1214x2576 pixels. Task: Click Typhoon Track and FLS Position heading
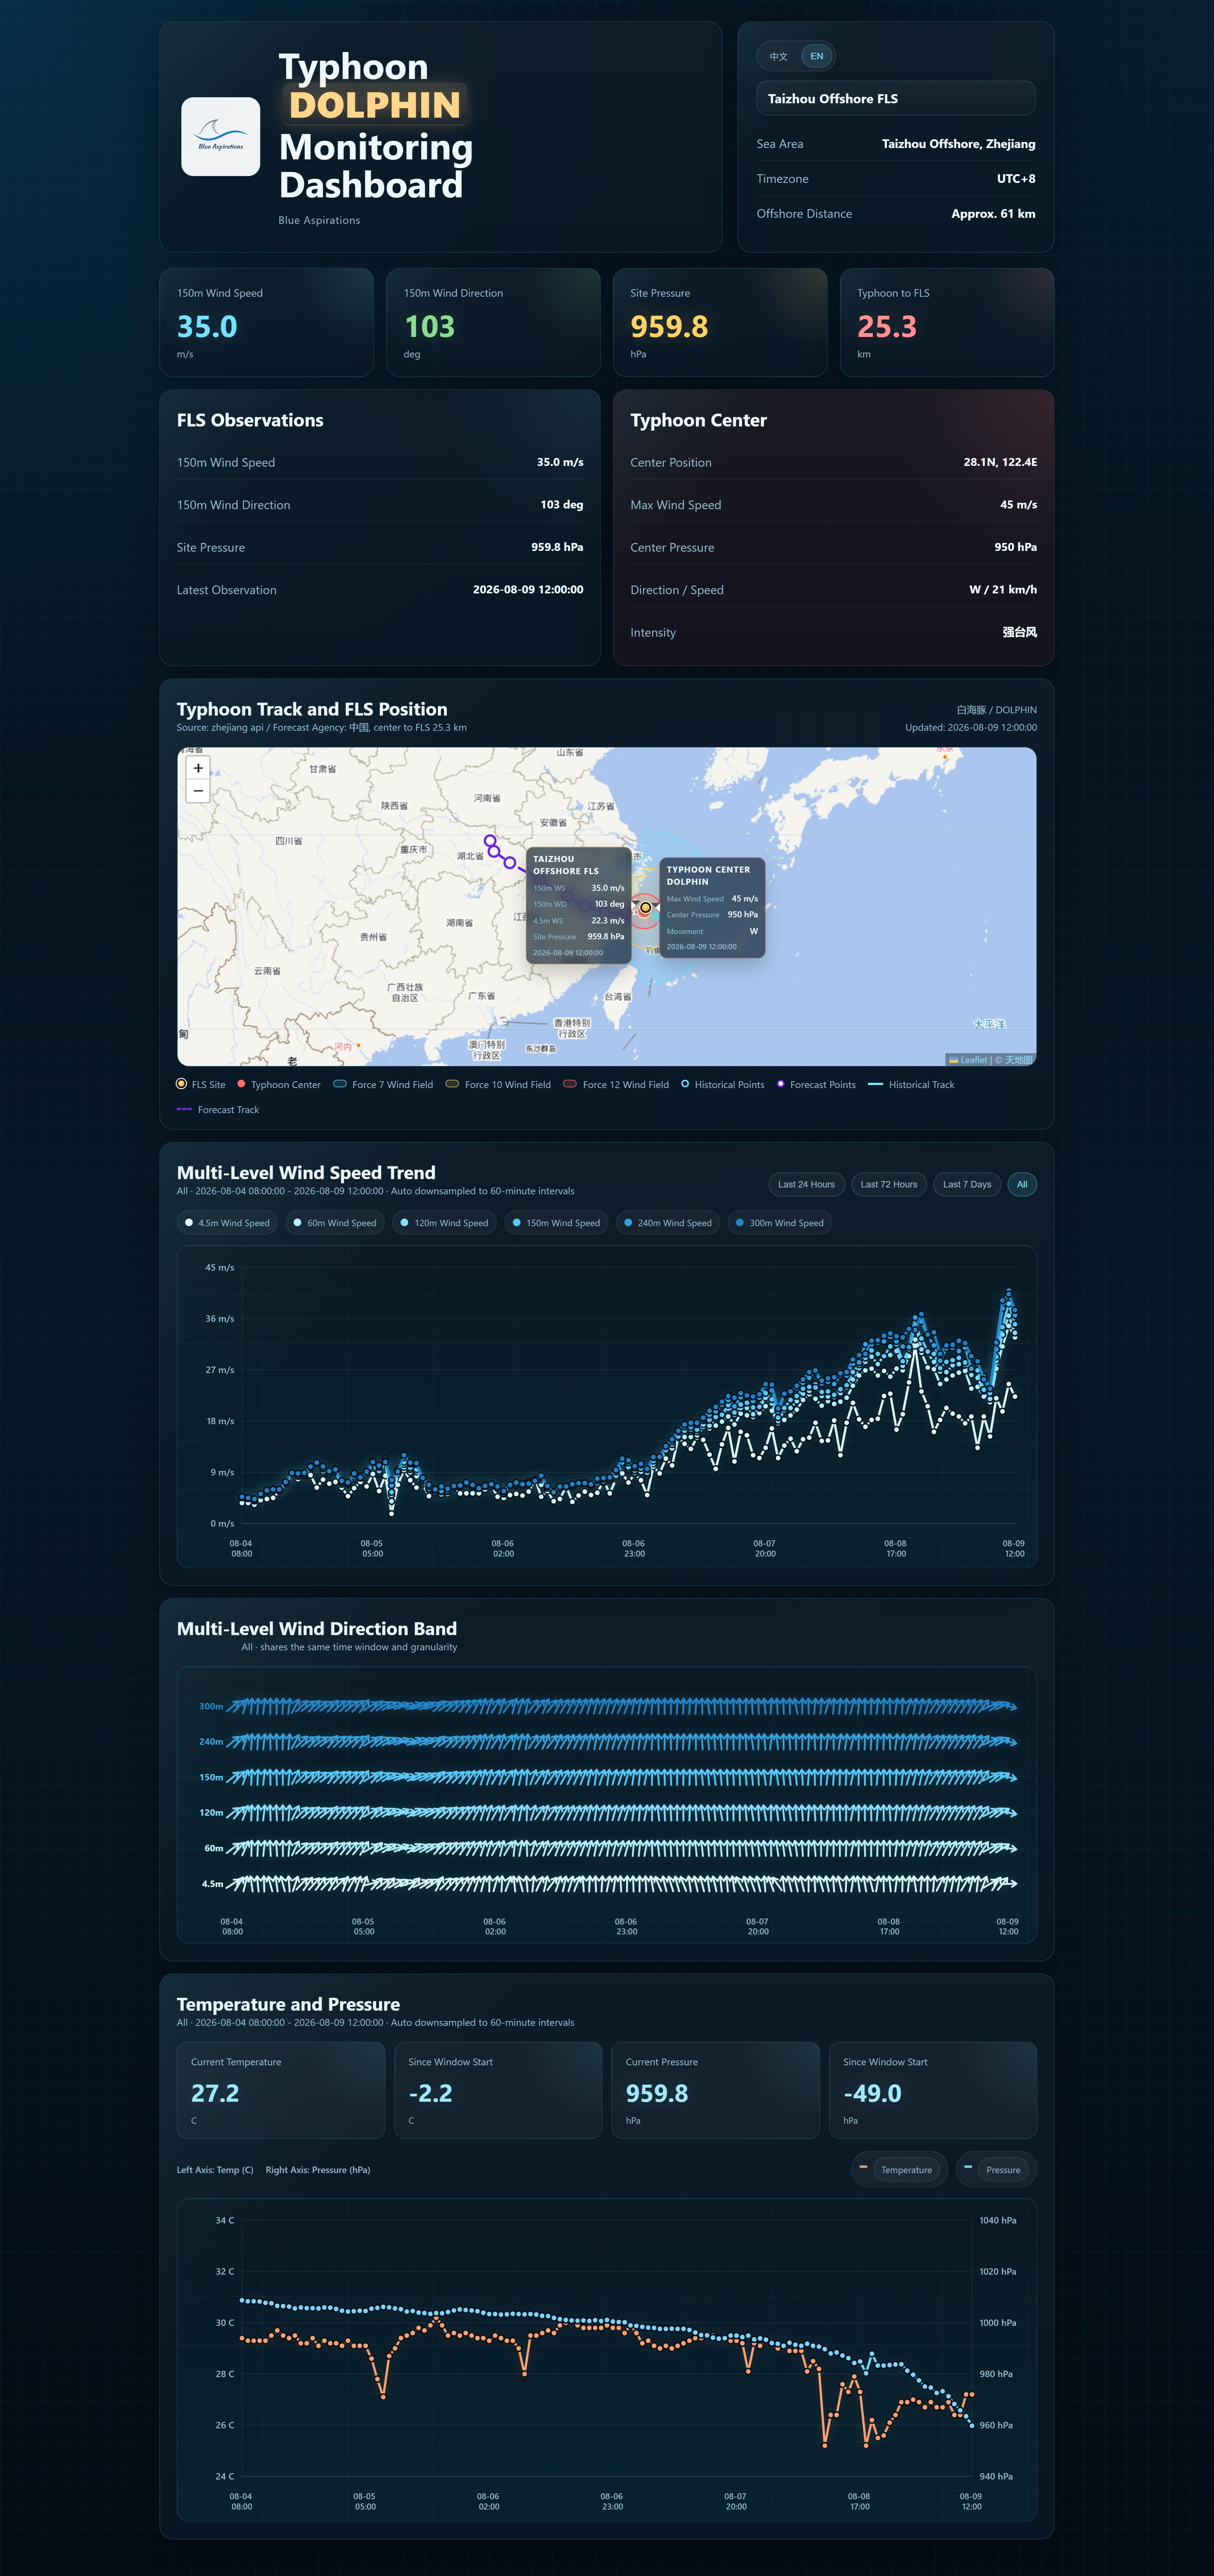pyautogui.click(x=312, y=709)
